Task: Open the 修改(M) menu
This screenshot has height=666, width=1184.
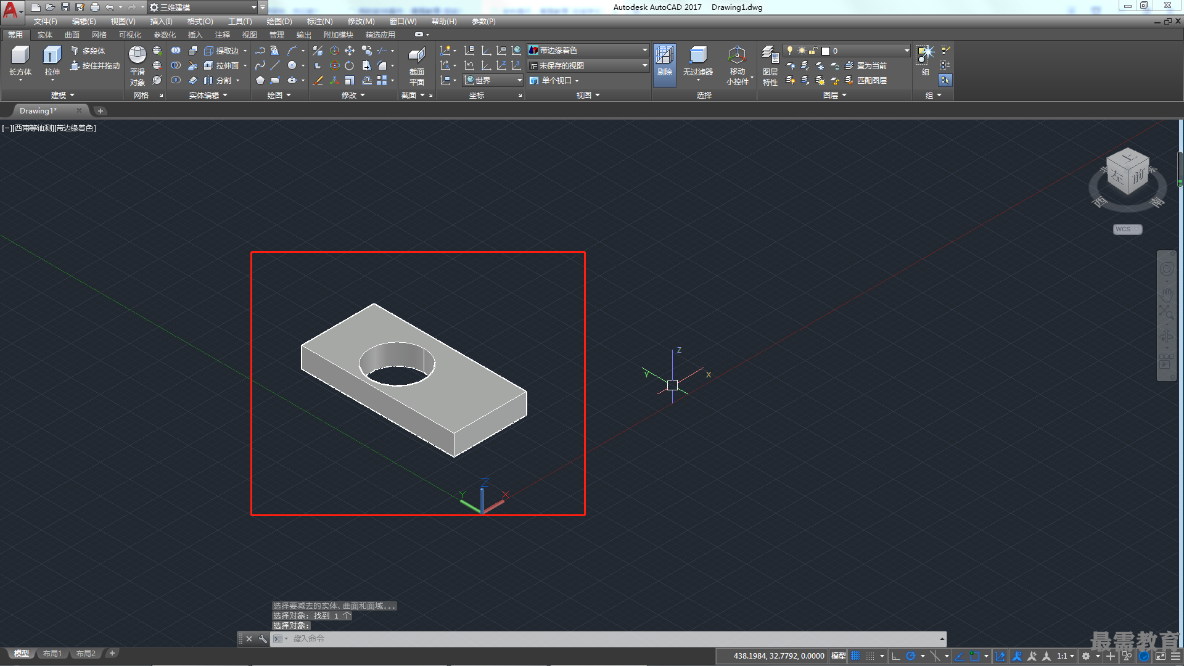Action: [361, 22]
